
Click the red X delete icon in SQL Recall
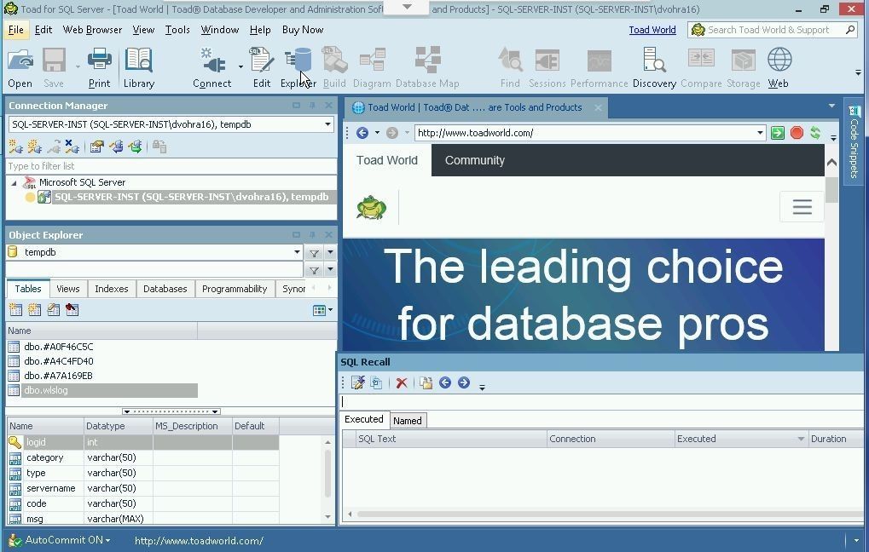[x=402, y=383]
